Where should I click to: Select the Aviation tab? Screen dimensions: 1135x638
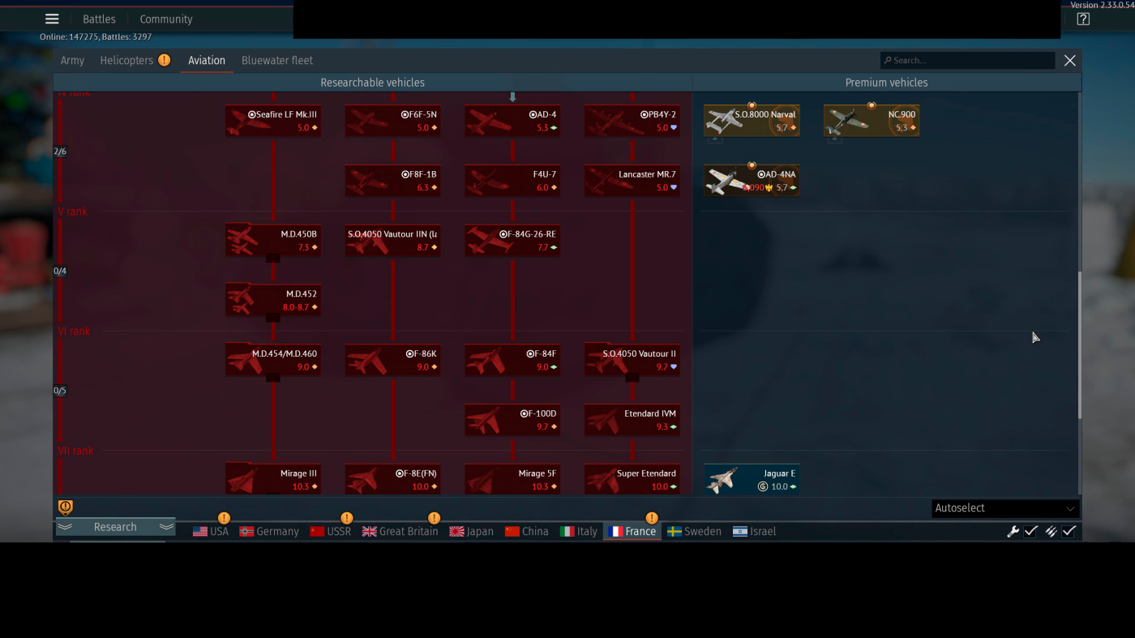coord(207,61)
